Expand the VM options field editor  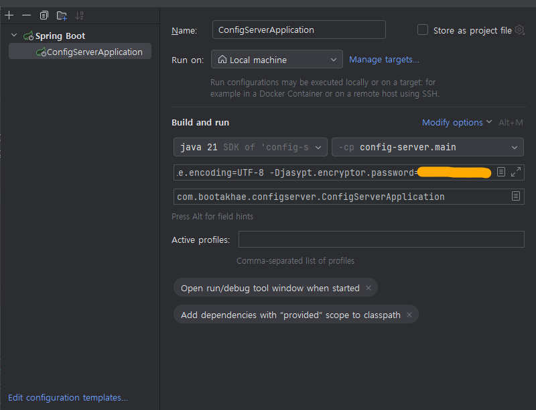(516, 172)
